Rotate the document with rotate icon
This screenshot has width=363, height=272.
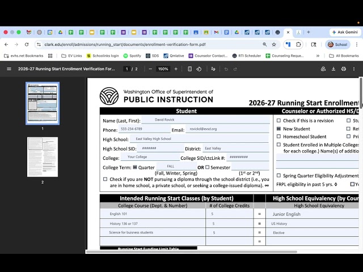199,69
